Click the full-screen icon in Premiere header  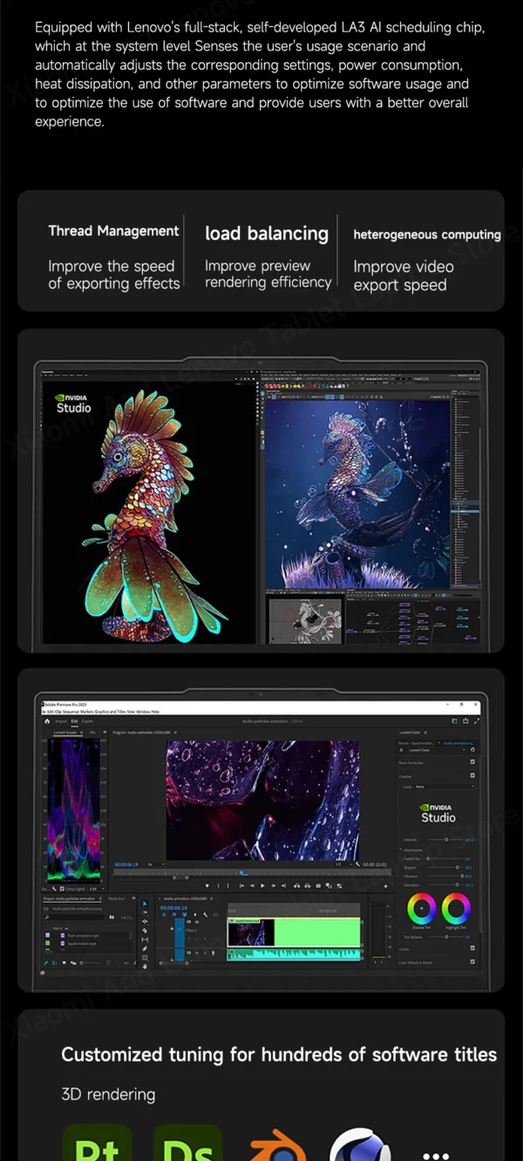[x=477, y=721]
